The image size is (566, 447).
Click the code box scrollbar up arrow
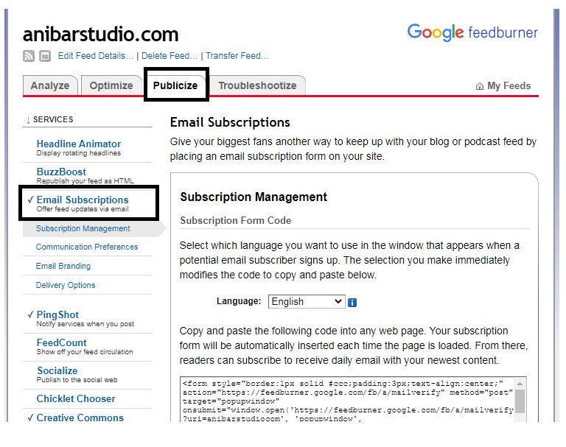520,384
